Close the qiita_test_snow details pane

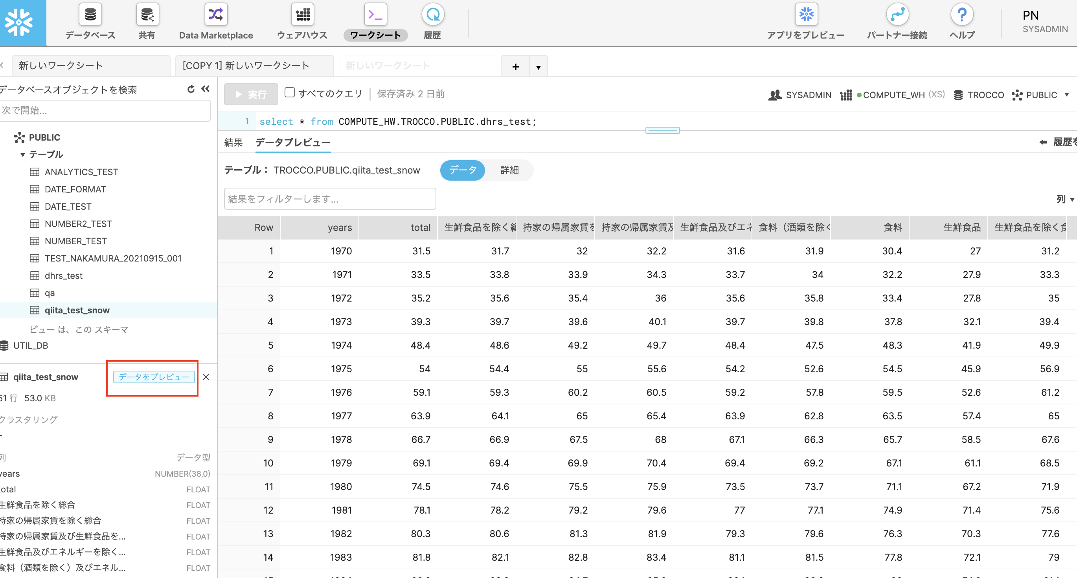[x=206, y=377]
